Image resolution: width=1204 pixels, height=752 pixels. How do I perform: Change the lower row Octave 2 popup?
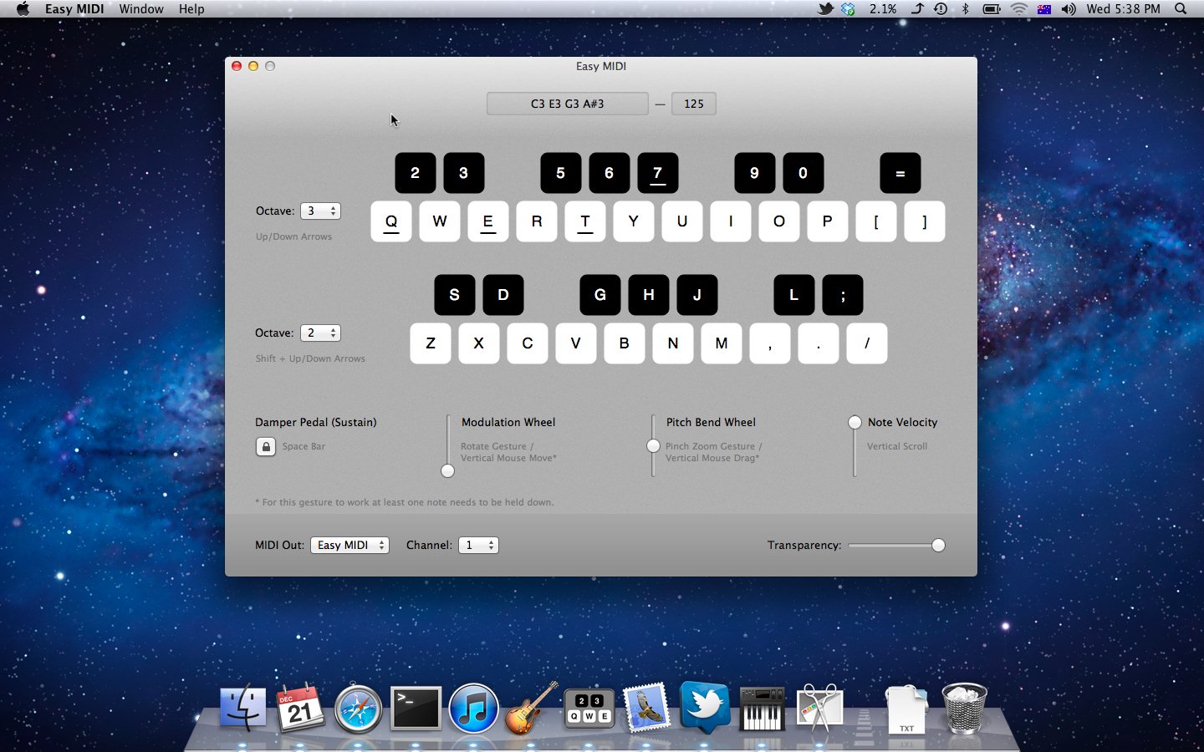click(320, 333)
